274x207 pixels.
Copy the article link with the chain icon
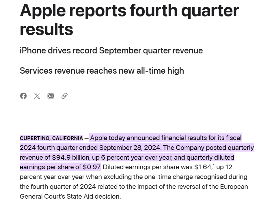click(64, 96)
